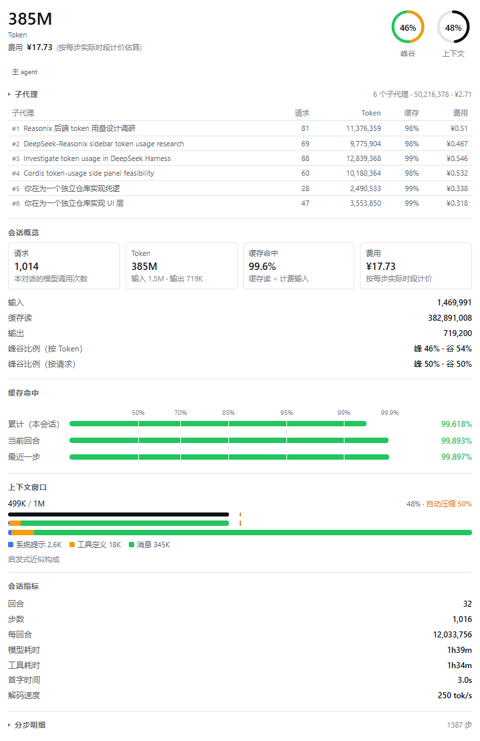The width and height of the screenshot is (480, 741).
Task: Click the 工具定义 18K orange legend swatch
Action: [x=72, y=545]
